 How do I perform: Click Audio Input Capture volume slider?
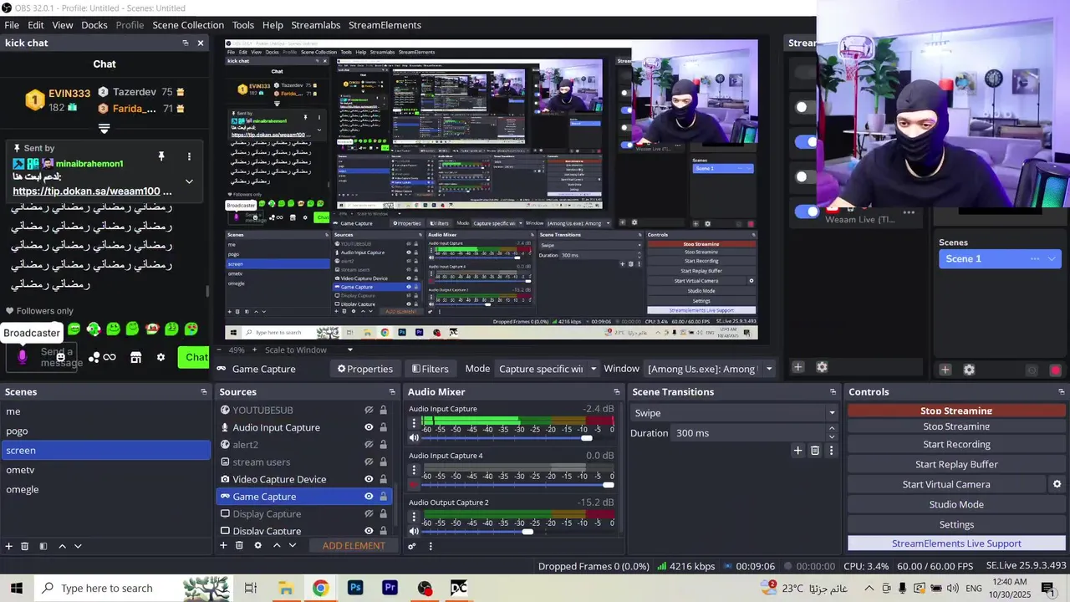[517, 437]
